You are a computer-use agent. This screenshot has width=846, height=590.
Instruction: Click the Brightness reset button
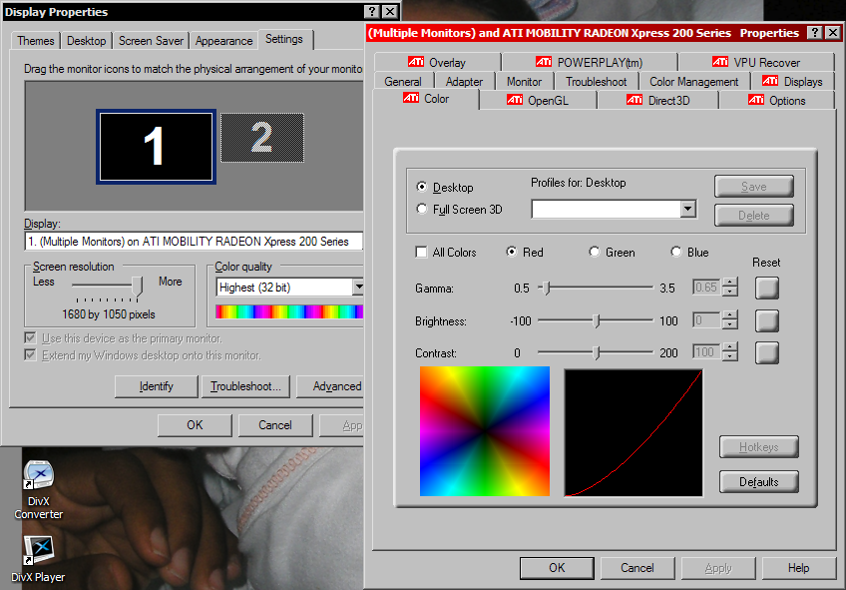tap(766, 320)
